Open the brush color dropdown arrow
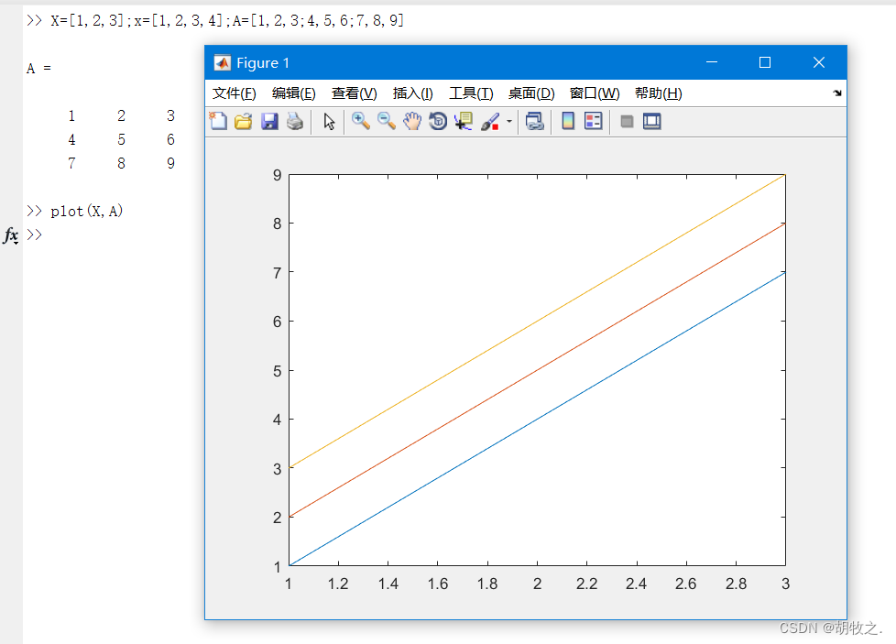This screenshot has width=896, height=644. point(509,121)
